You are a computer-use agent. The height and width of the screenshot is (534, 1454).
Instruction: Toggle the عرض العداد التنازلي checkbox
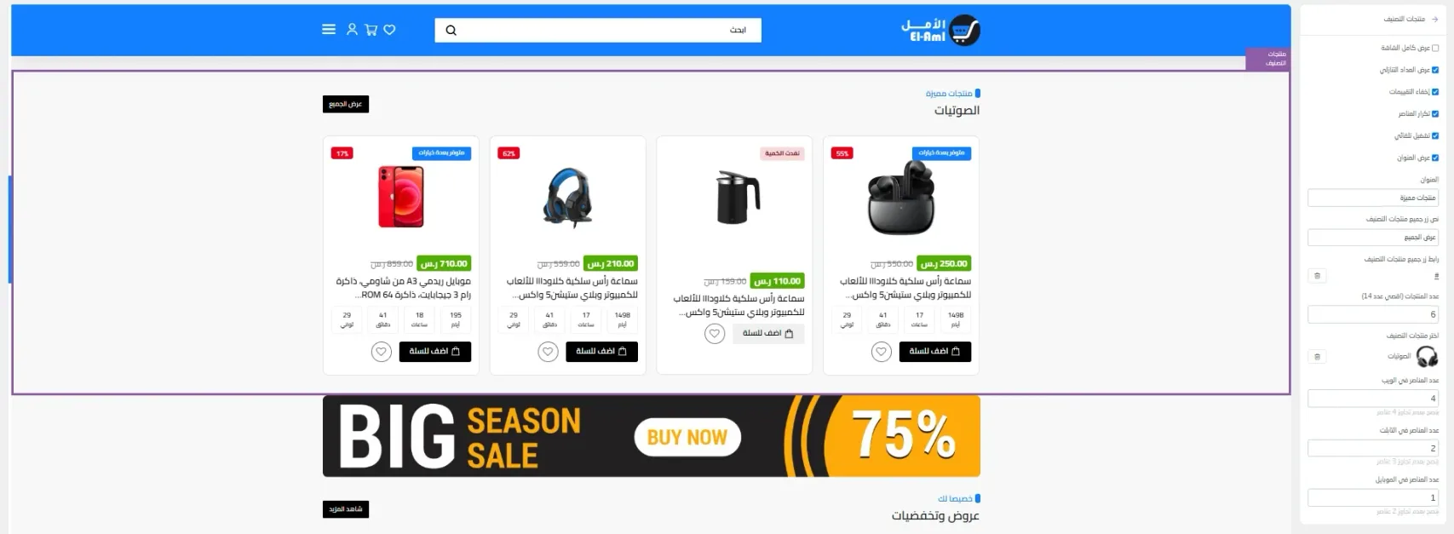click(1435, 70)
